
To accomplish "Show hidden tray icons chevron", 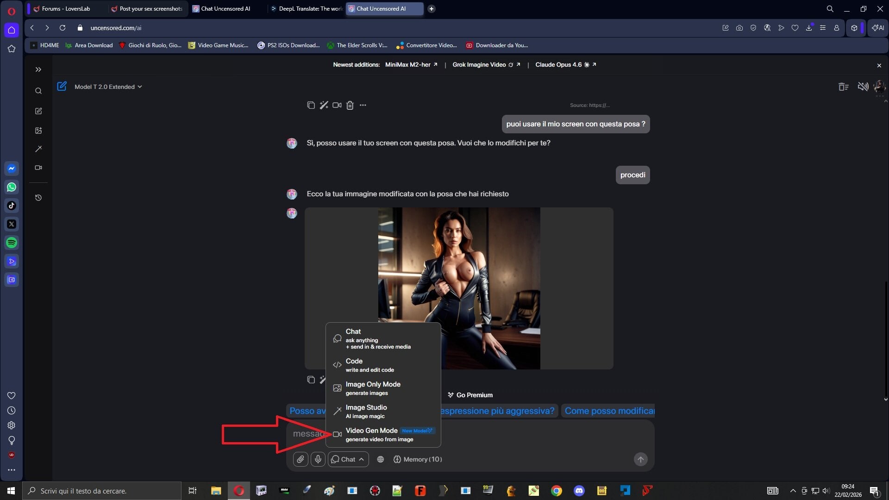I will point(793,491).
